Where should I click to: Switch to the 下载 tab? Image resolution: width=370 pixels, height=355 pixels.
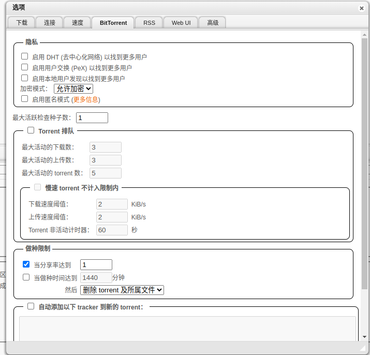tap(22, 23)
